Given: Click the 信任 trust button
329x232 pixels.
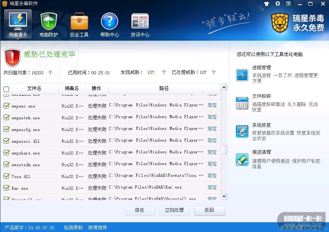Looking at the screenshot, I should click(x=140, y=210).
